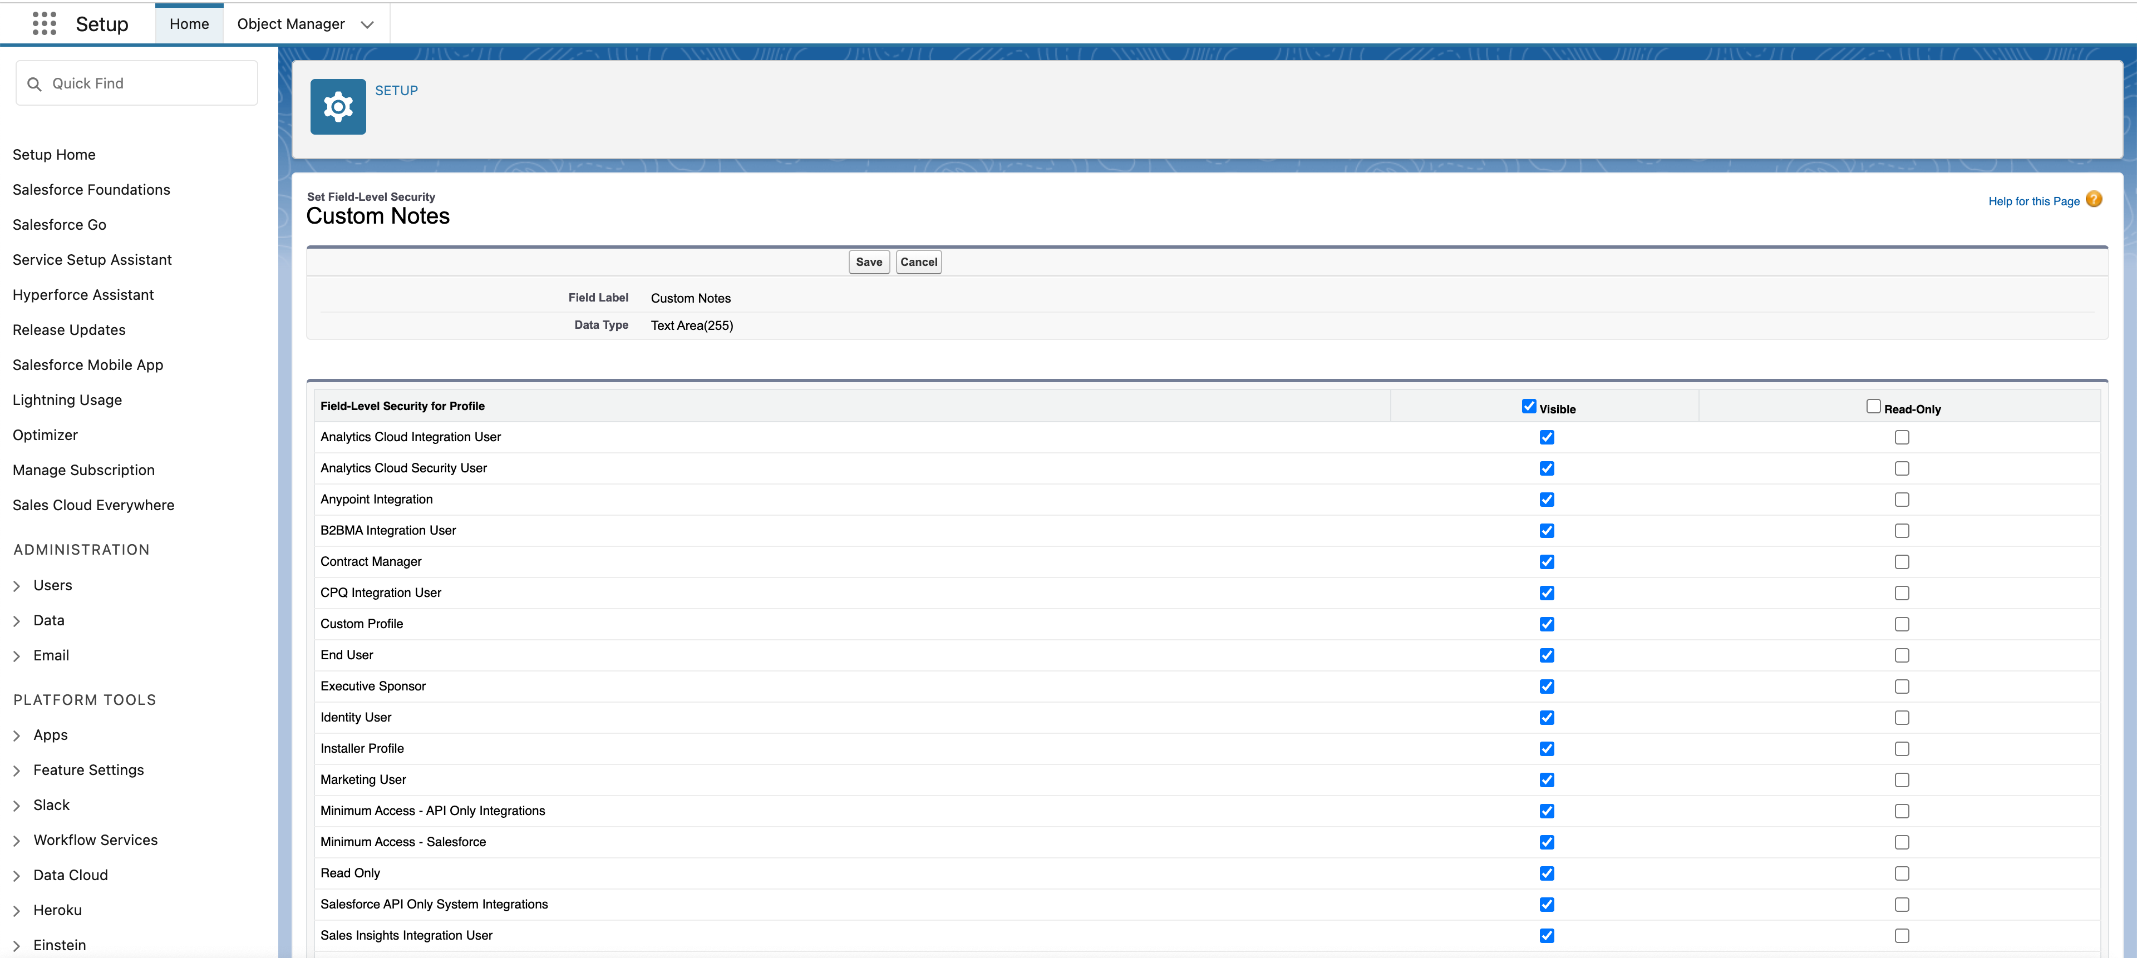Switch to the Home tab
Image resolution: width=2137 pixels, height=958 pixels.
pos(189,24)
